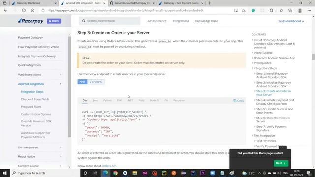Click the taskbar search box
315x177 pixels.
point(45,173)
